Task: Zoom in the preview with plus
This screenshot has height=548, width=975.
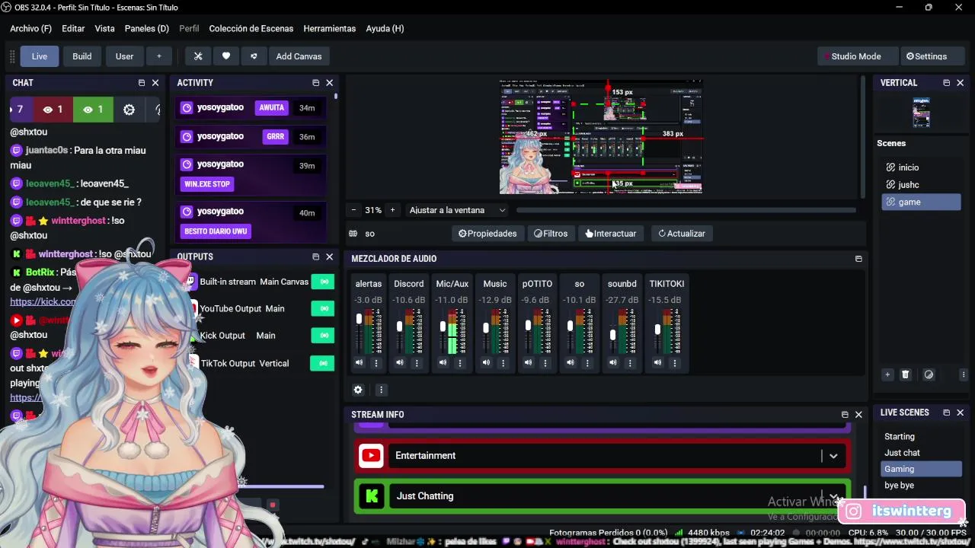Action: 393,210
